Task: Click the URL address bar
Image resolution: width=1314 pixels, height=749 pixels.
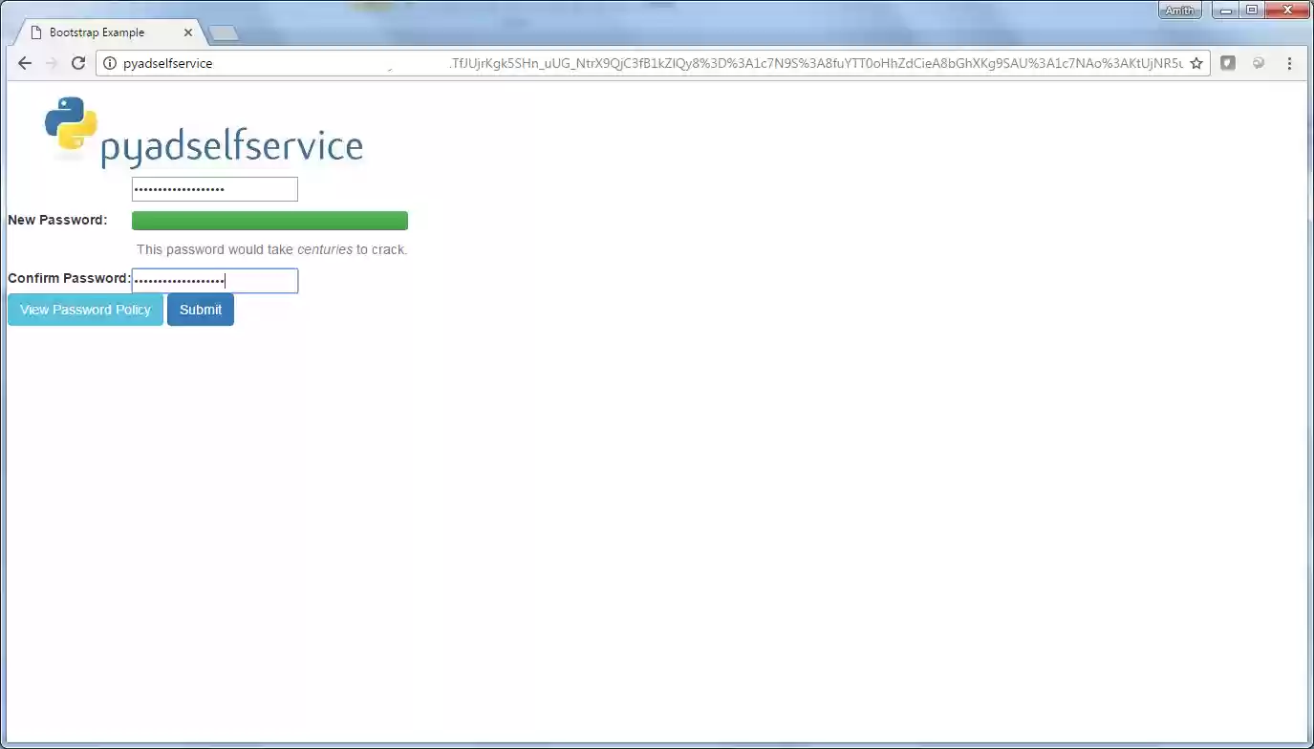Action: pyautogui.click(x=650, y=63)
